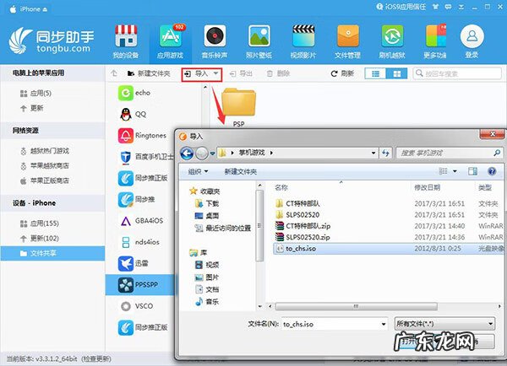Click the 登录 login avatar icon
Image resolution: width=507 pixels, height=366 pixels.
click(472, 36)
